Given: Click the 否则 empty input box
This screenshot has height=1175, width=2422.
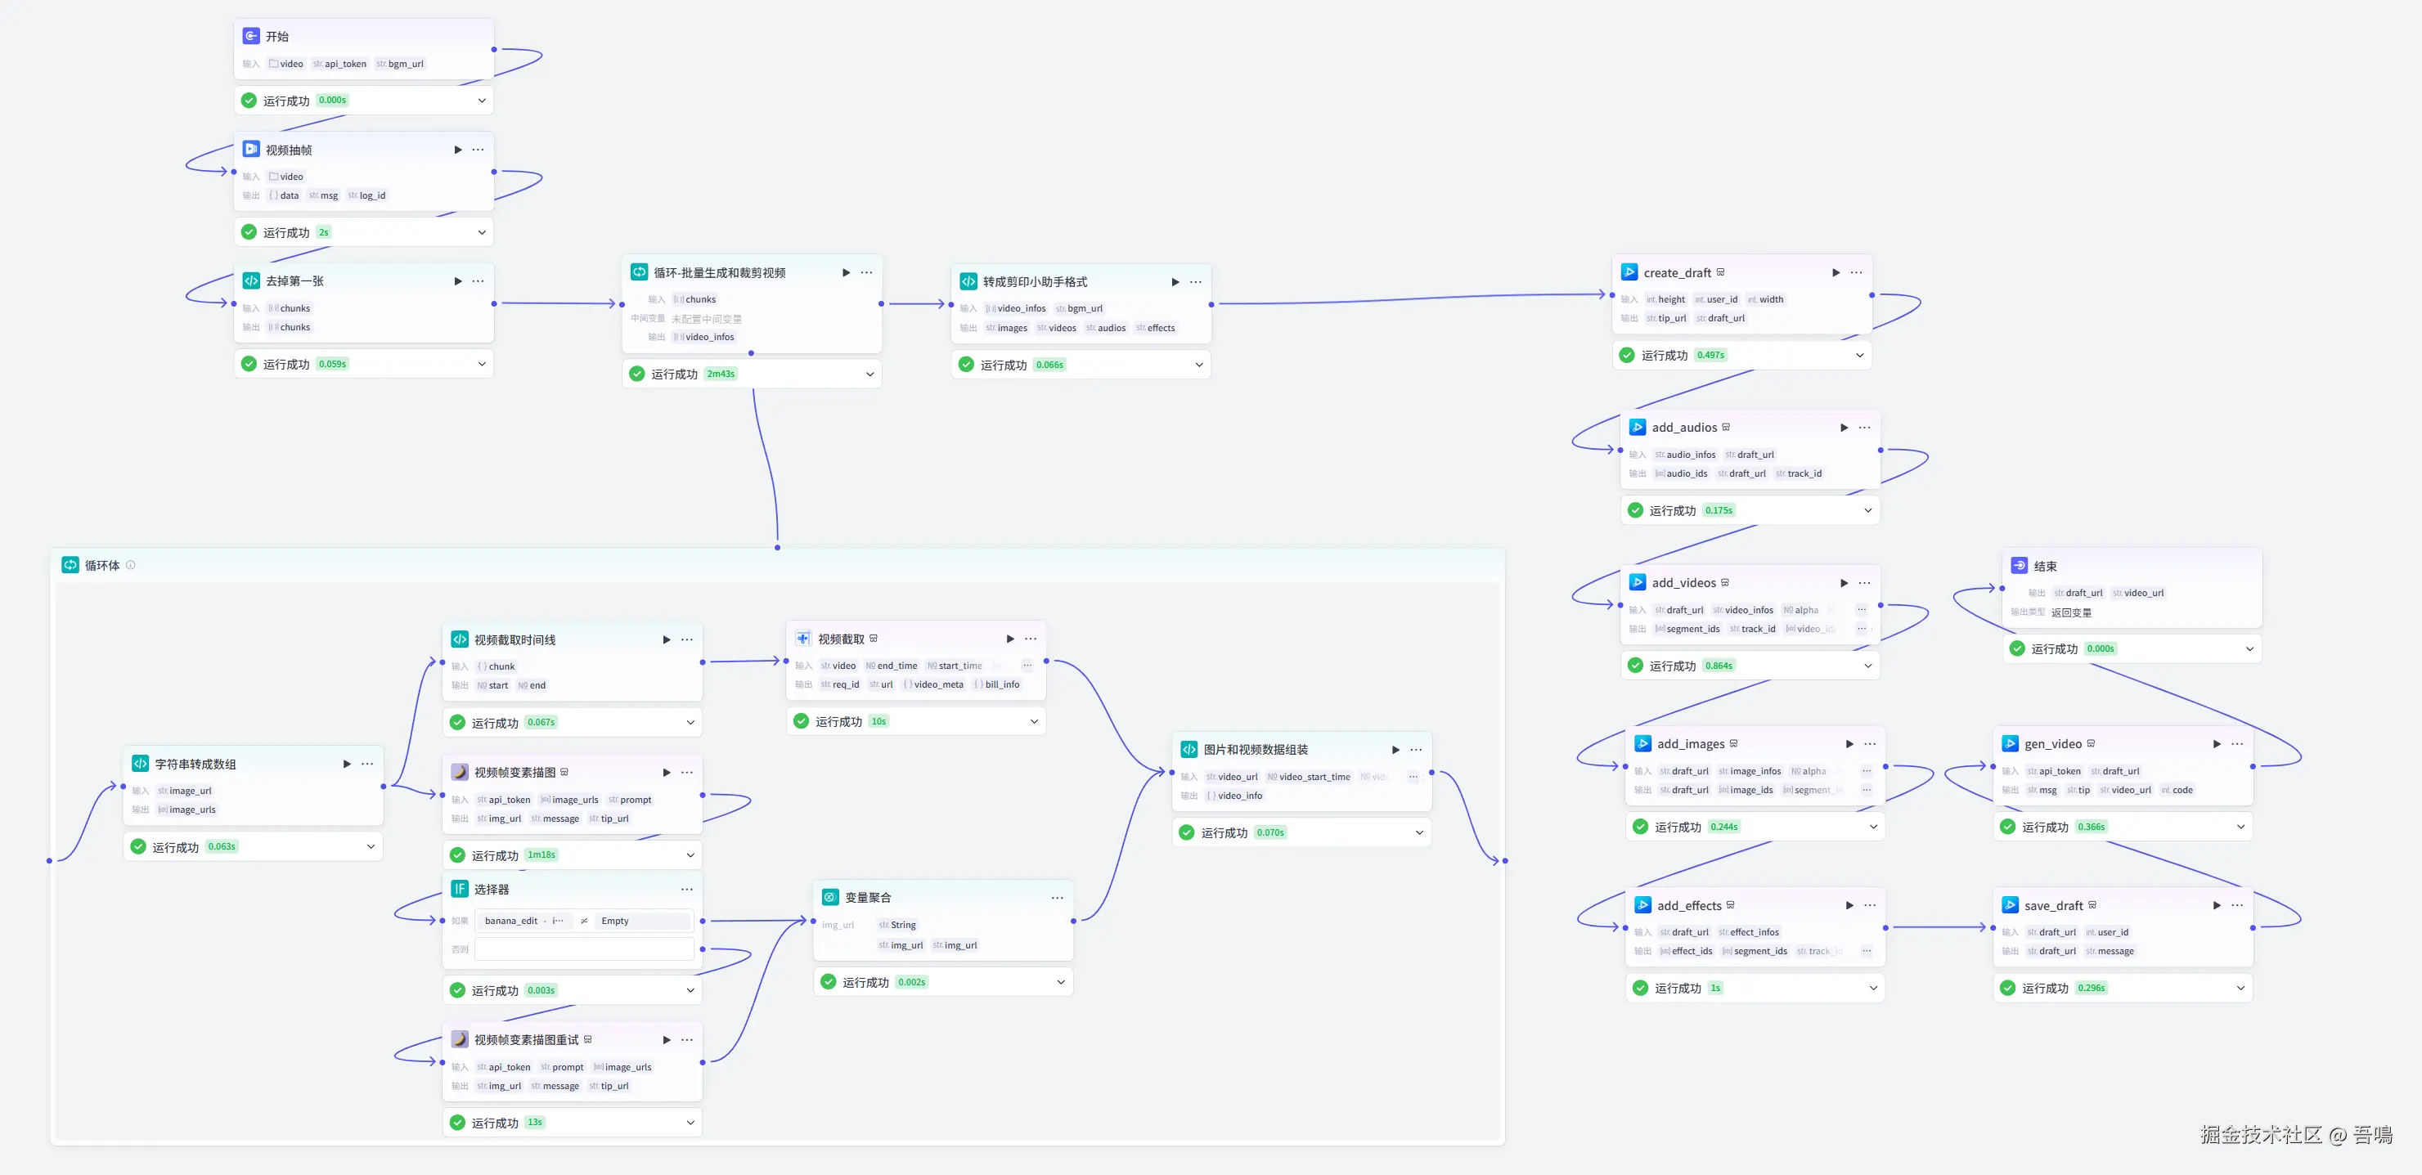Looking at the screenshot, I should [x=583, y=949].
